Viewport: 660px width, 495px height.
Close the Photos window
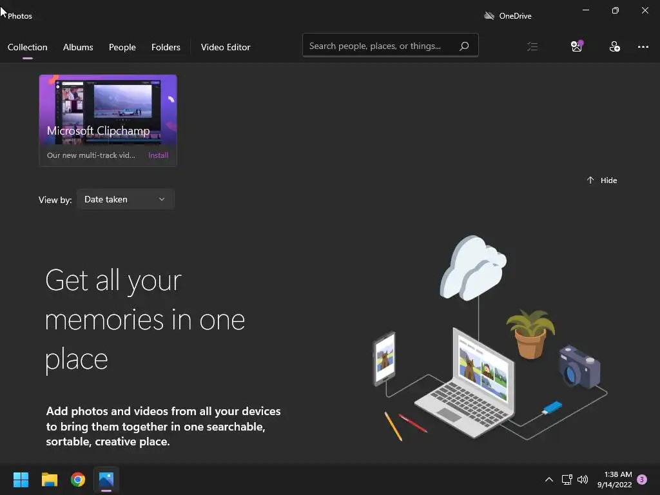(x=645, y=10)
